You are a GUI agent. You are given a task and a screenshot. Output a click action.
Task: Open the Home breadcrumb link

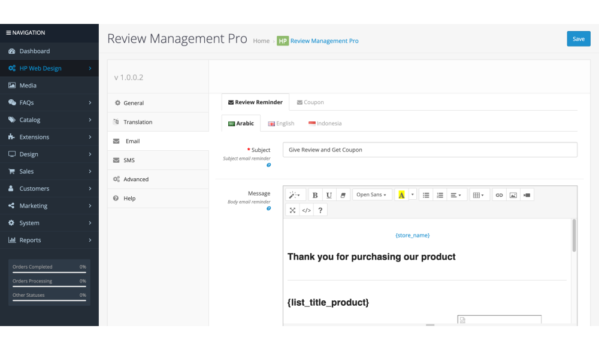(261, 41)
